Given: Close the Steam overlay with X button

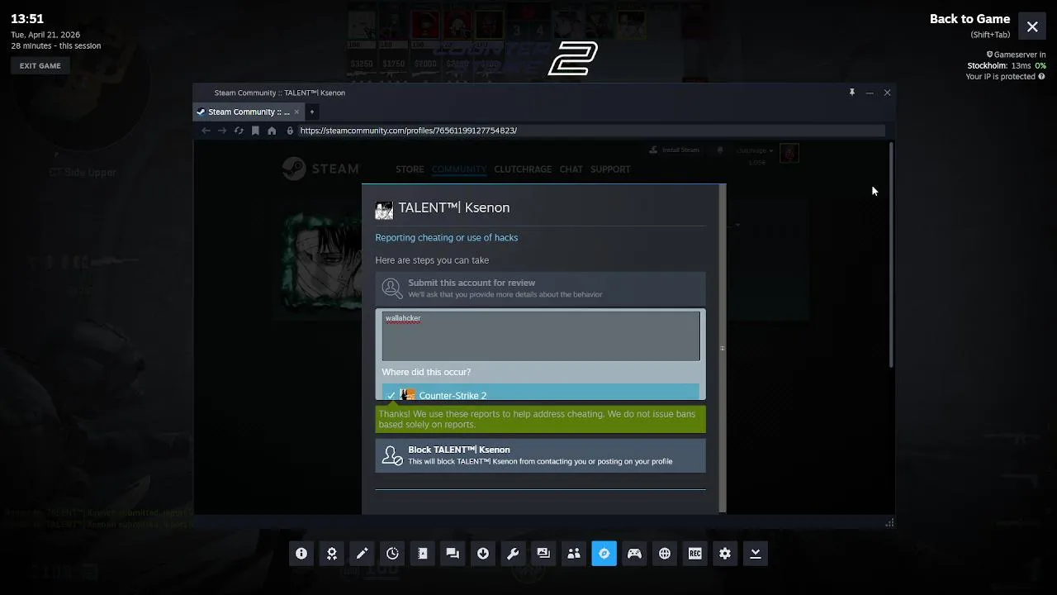Looking at the screenshot, I should pyautogui.click(x=1032, y=26).
